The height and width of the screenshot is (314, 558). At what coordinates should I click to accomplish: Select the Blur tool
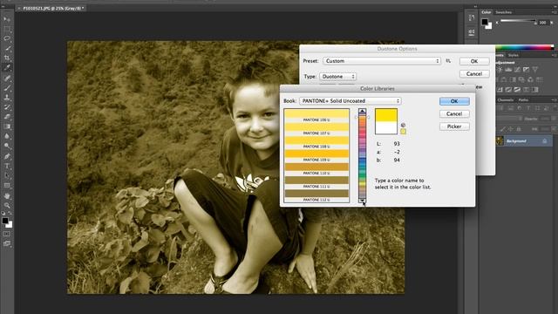click(7, 136)
